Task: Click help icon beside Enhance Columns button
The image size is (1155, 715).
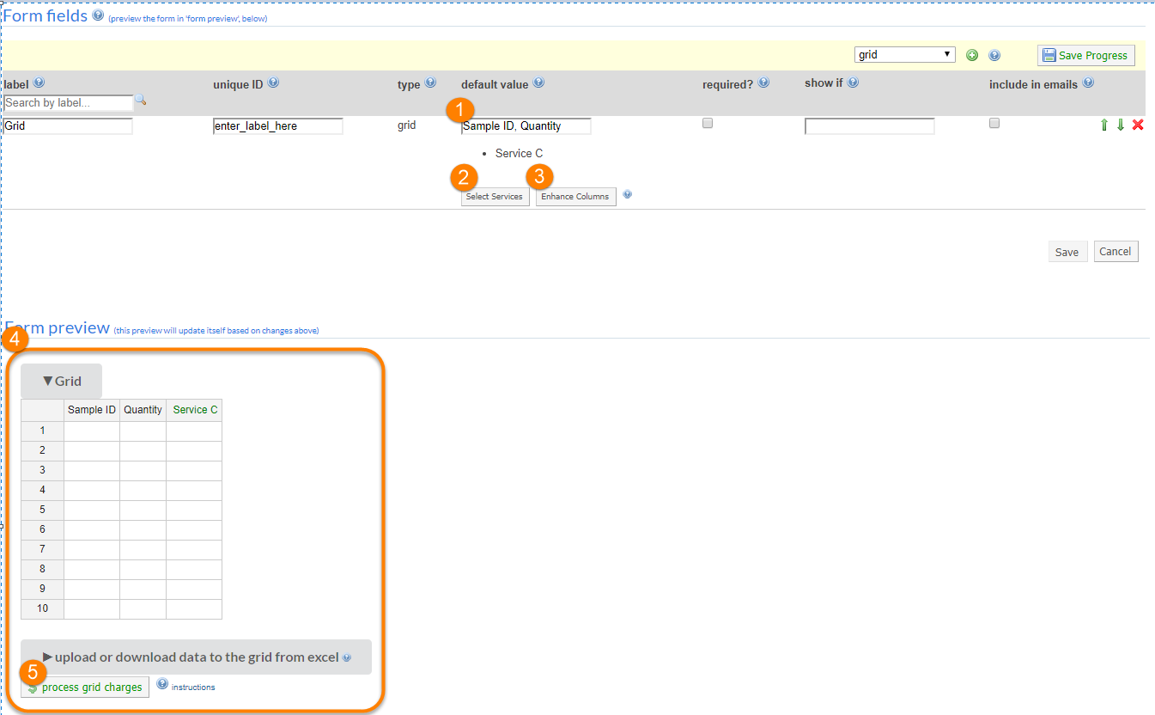Action: (x=628, y=195)
